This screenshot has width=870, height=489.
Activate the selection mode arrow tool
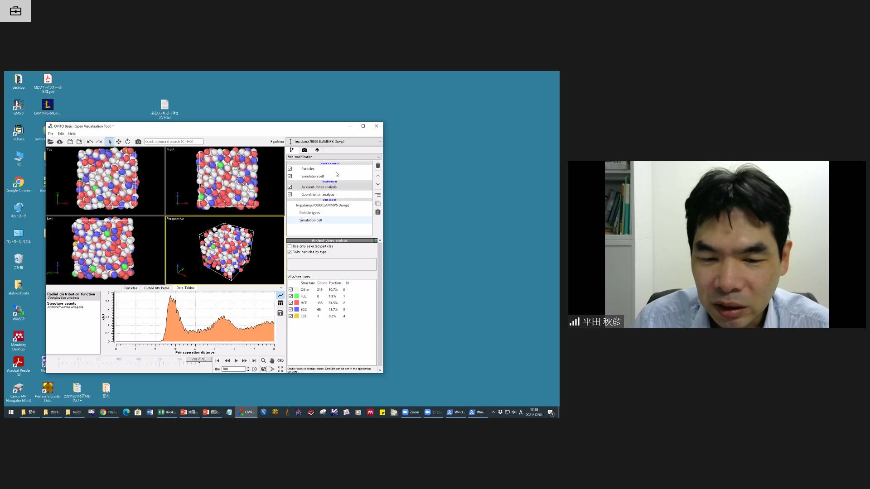tap(110, 142)
